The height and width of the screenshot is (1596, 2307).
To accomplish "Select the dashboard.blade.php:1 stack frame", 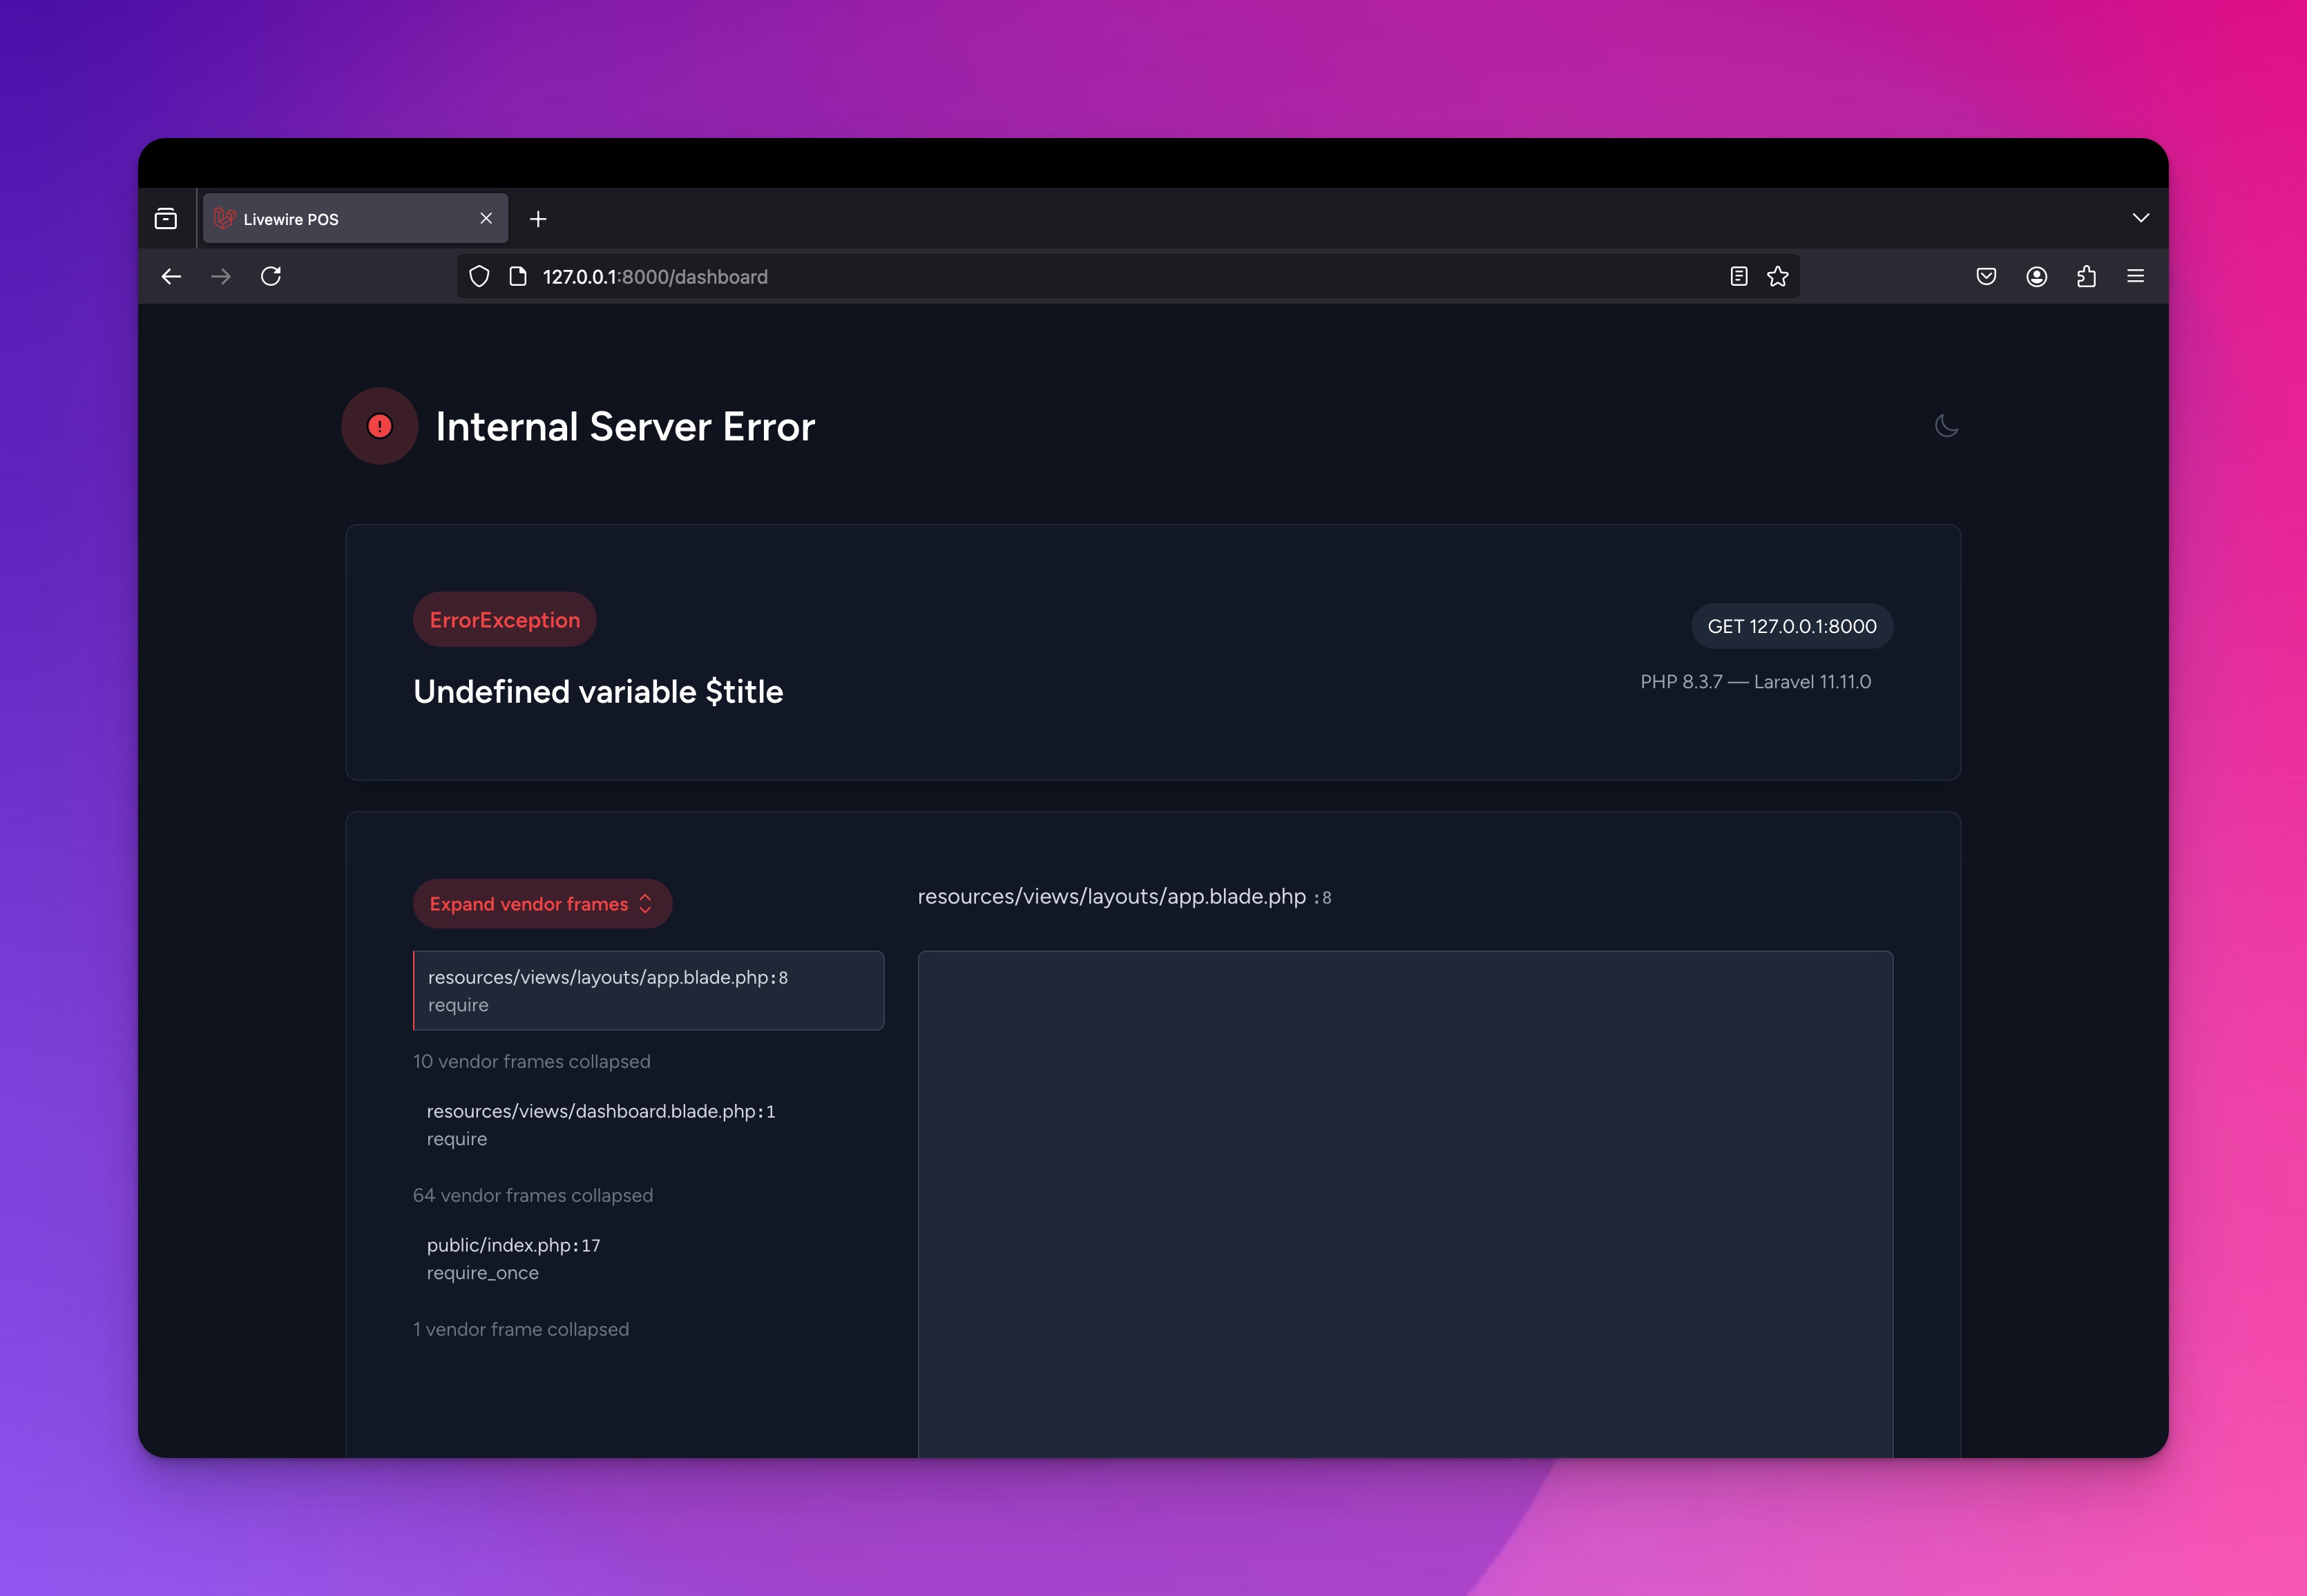I will click(x=600, y=1125).
